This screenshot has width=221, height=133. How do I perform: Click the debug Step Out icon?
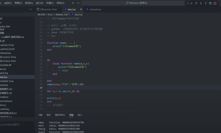point(206,3)
